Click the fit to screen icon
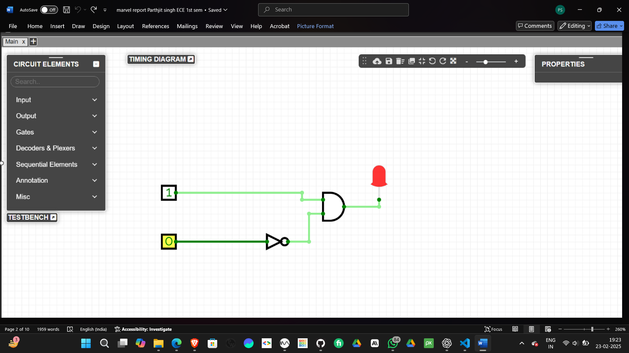This screenshot has width=629, height=353. point(422,61)
